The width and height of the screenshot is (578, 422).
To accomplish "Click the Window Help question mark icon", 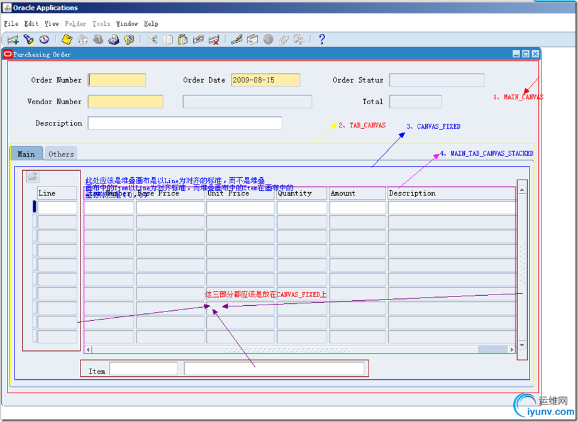I will [322, 40].
